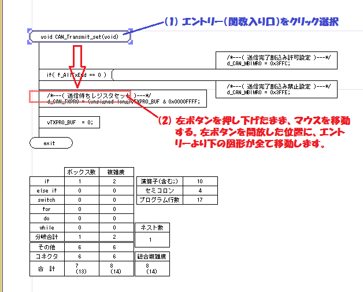
Task: Select the "switch" row label
Action: click(47, 200)
